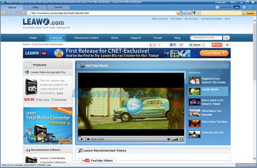Click the video progress seek bar

click(x=131, y=136)
